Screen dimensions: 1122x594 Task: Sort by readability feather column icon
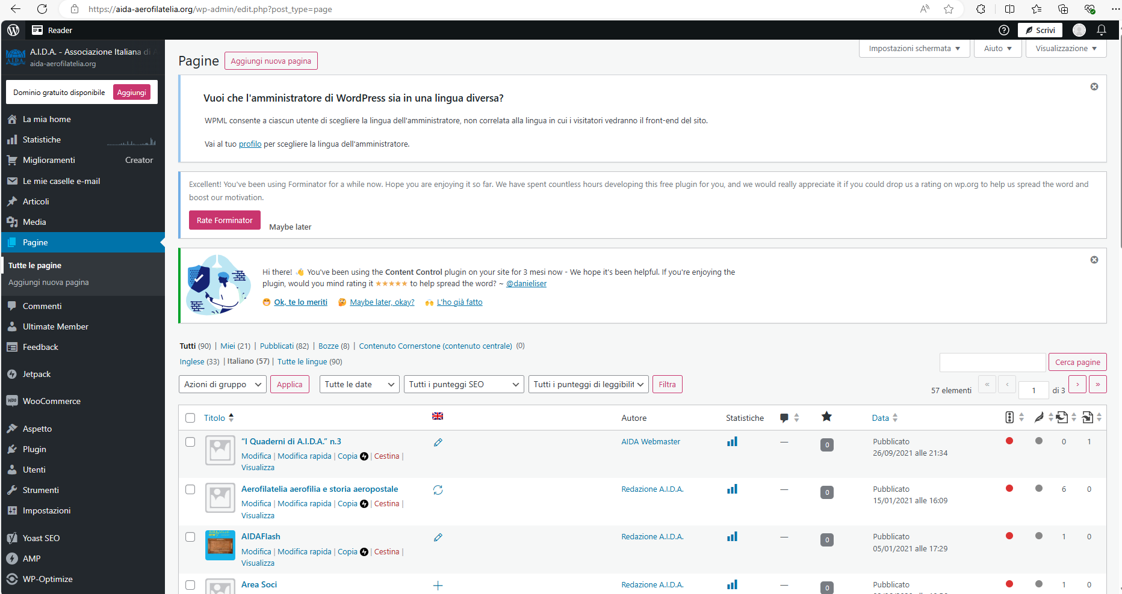pyautogui.click(x=1044, y=417)
